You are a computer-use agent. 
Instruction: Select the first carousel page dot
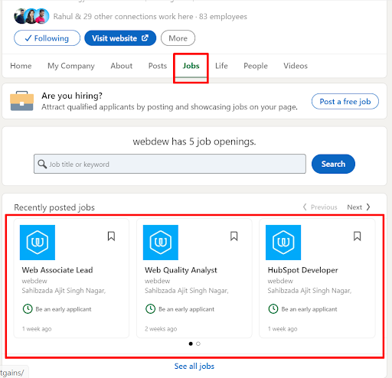191,344
